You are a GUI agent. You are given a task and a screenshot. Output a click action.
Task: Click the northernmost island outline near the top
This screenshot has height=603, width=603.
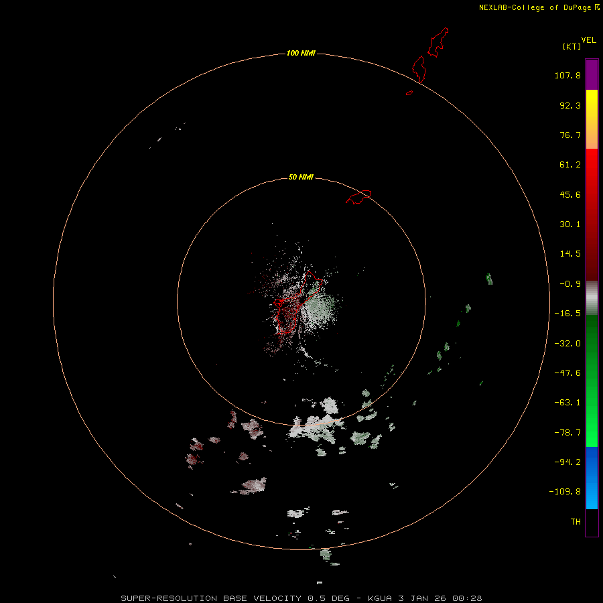[438, 42]
